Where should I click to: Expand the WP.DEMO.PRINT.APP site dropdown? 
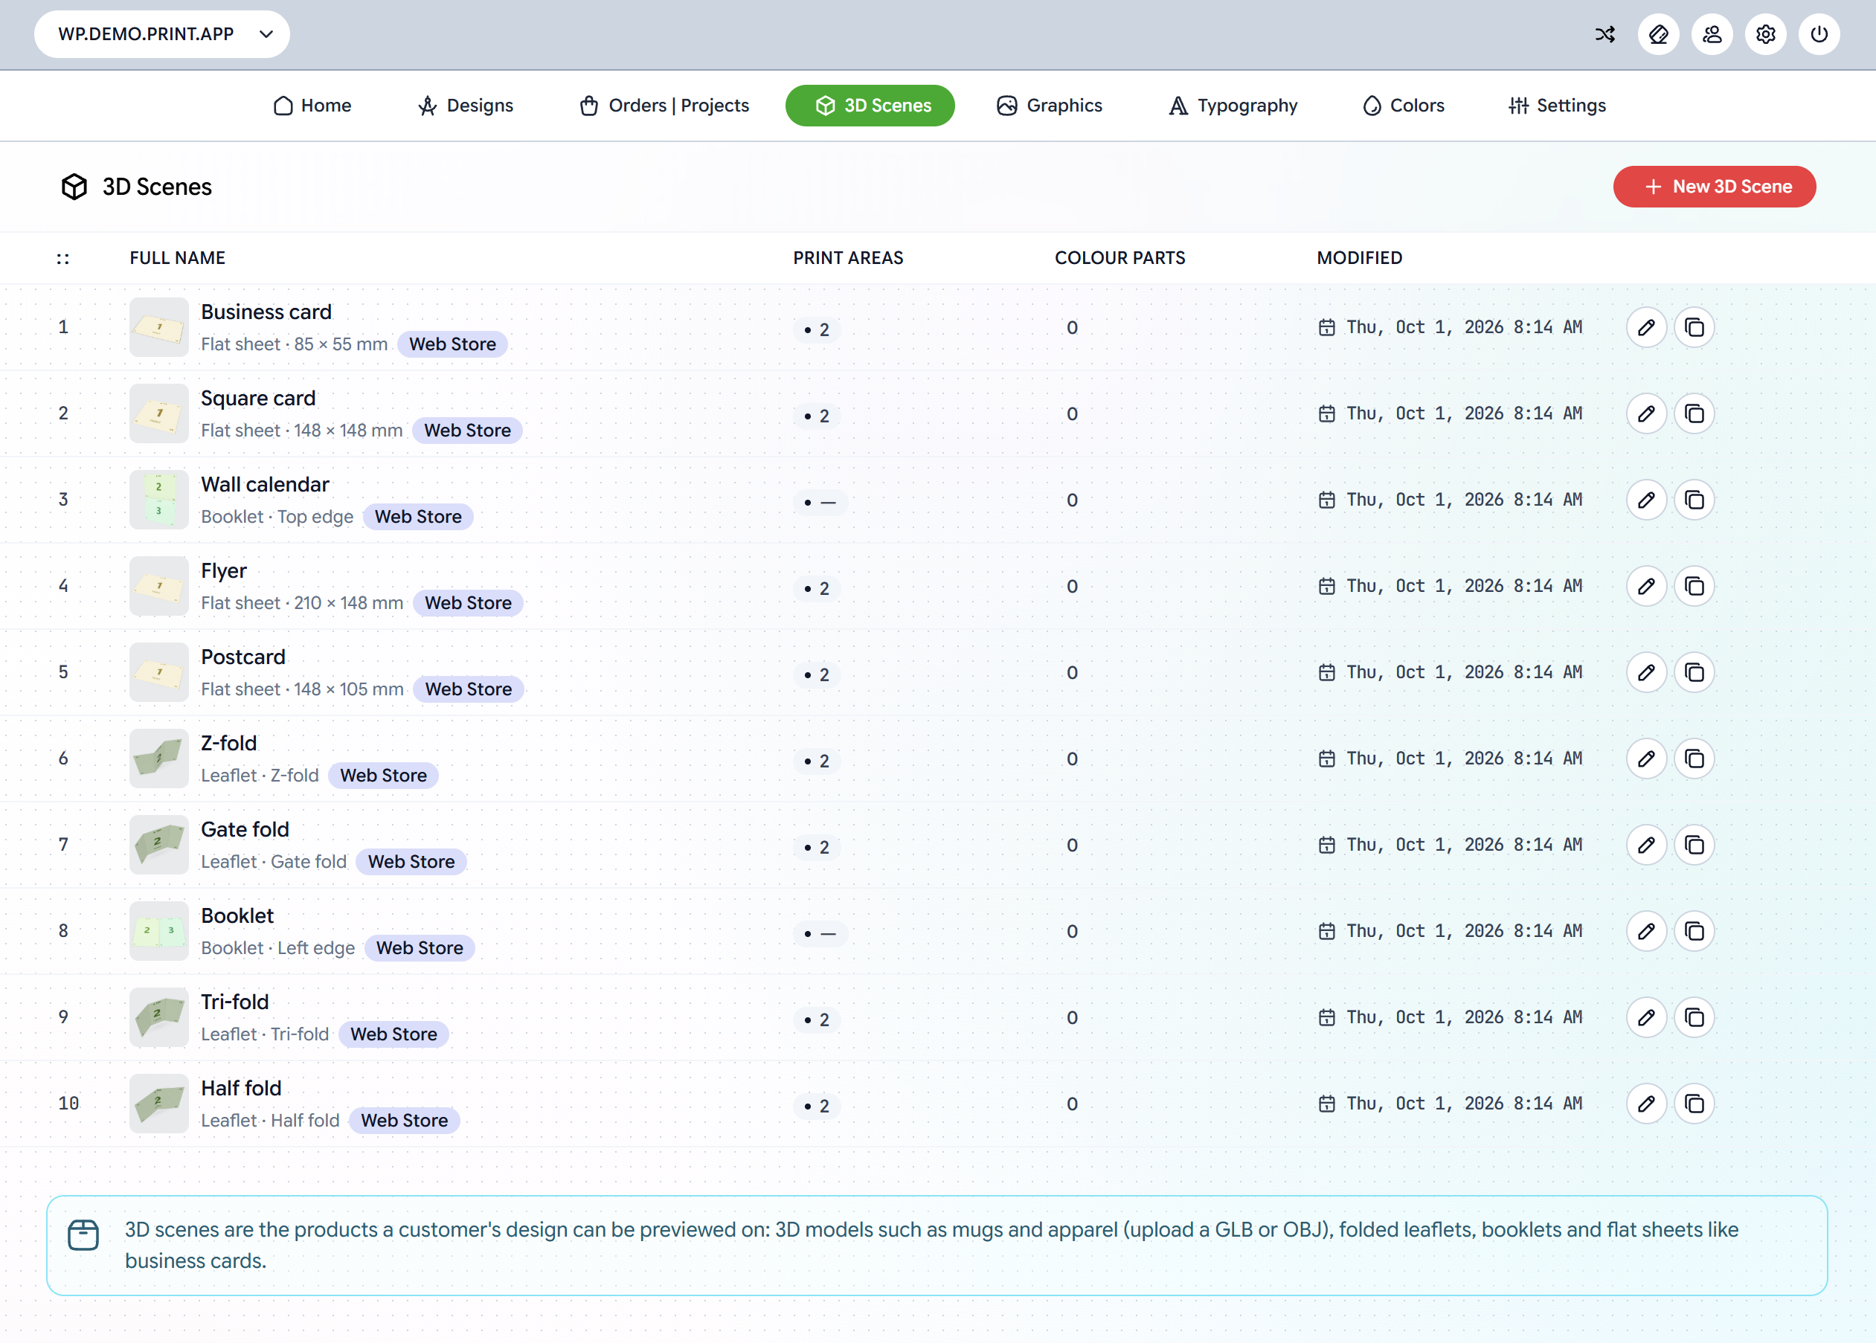pos(162,35)
